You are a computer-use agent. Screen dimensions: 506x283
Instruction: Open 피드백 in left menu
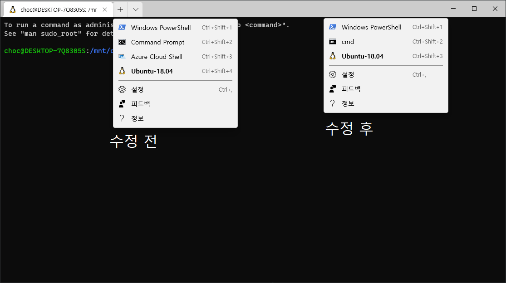[175, 104]
